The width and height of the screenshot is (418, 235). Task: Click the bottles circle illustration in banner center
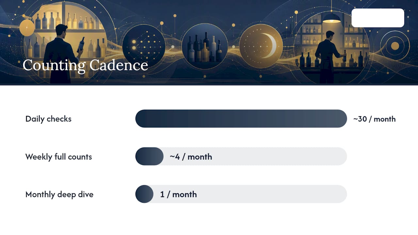pos(204,45)
